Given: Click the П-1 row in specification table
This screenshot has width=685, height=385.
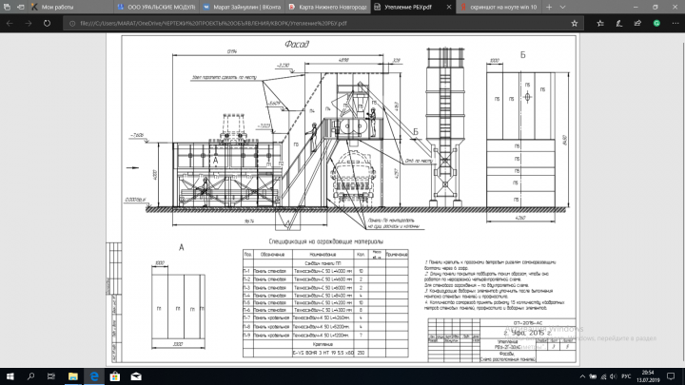Looking at the screenshot, I should [325, 271].
